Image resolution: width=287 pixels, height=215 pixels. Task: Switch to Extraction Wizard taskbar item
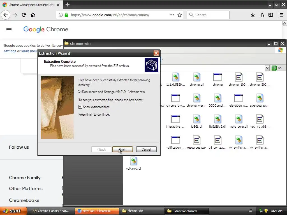coord(186,211)
